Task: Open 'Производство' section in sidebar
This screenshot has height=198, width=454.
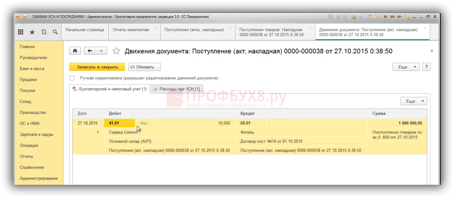Action: tap(33, 113)
